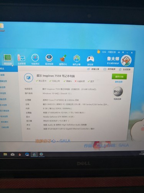The height and width of the screenshot is (193, 144).
Task: Open the feedback (问题反馈) link
Action: (112, 52)
